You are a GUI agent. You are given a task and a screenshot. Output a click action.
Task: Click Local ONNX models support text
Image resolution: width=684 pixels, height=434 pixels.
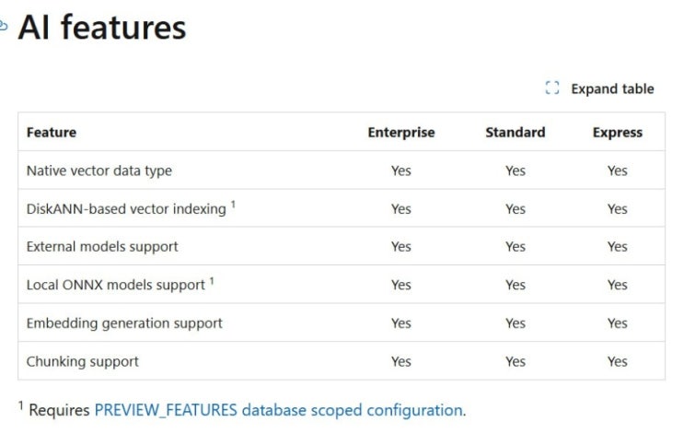click(116, 285)
